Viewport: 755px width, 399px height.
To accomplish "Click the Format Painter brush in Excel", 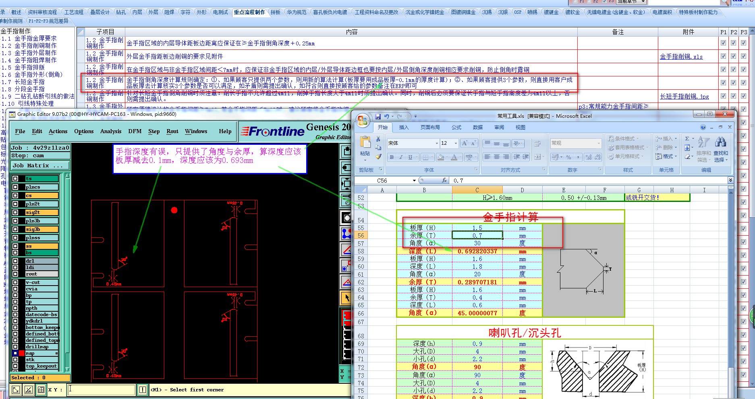I will tap(378, 157).
